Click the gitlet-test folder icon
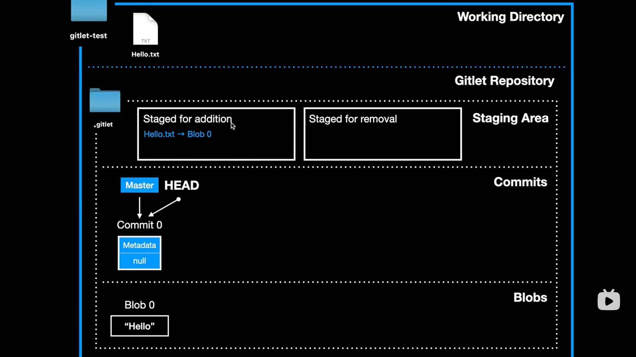The width and height of the screenshot is (636, 357). 89,11
